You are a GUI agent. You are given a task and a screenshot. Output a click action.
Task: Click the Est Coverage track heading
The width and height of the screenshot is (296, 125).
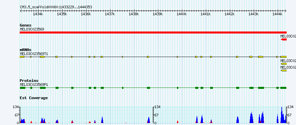click(x=34, y=98)
